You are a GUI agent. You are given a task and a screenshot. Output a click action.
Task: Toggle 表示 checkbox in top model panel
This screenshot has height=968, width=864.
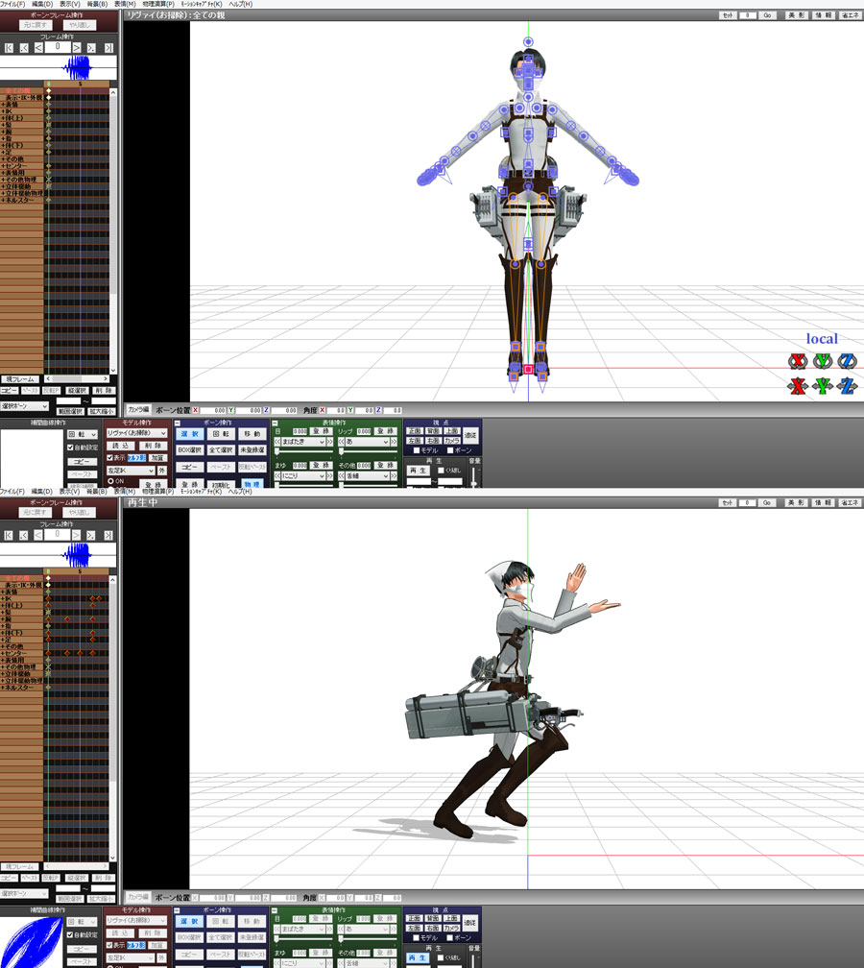[109, 458]
